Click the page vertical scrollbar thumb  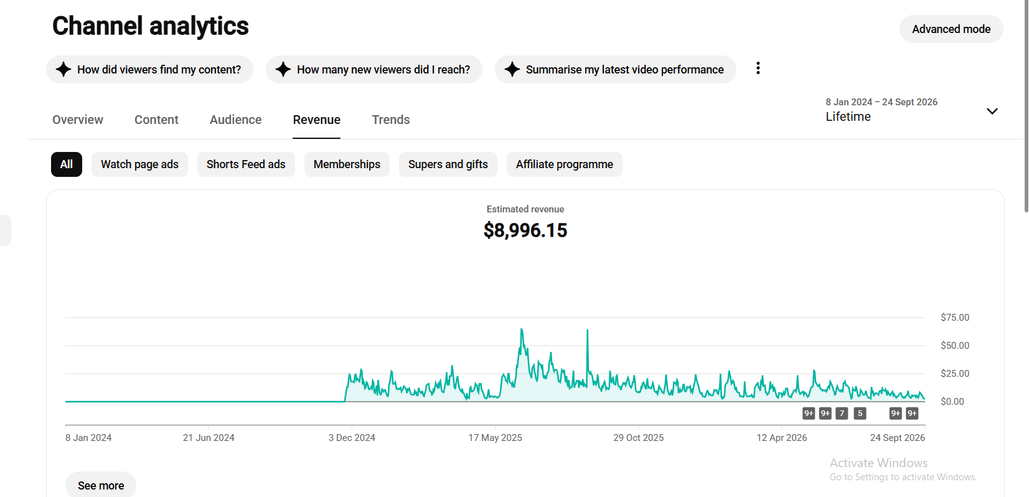(1026, 106)
